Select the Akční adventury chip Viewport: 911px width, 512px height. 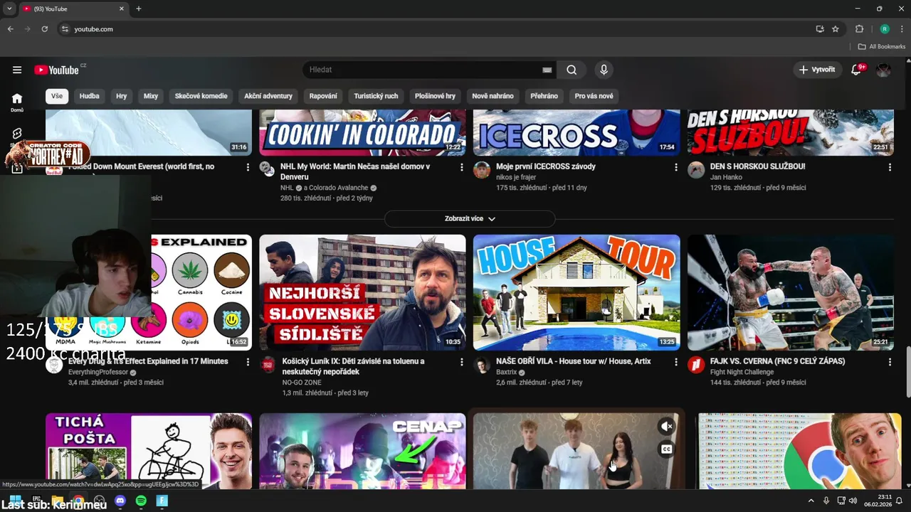268,96
